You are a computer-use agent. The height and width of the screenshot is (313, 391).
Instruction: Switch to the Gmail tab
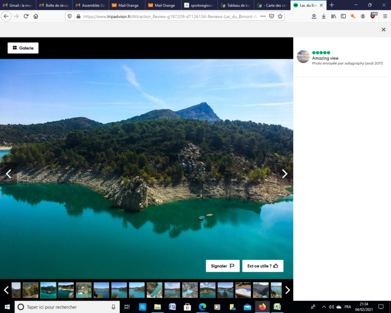tap(18, 5)
